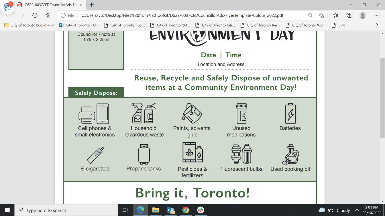Open the zoom magnifier icon in address bar
This screenshot has width=385, height=216.
(310, 15)
